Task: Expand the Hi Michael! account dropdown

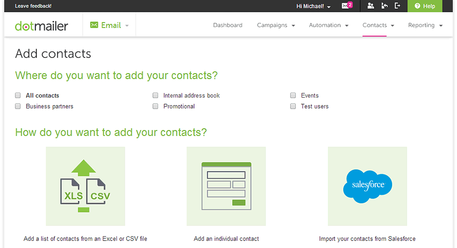Action: coord(313,6)
